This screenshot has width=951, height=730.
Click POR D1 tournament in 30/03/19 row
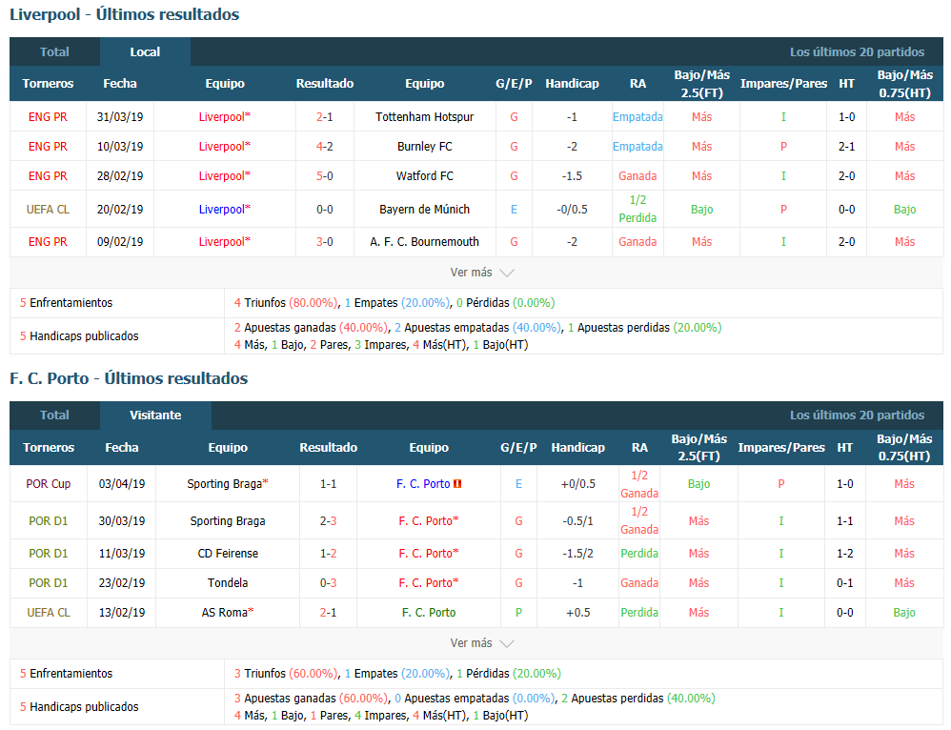pyautogui.click(x=49, y=520)
